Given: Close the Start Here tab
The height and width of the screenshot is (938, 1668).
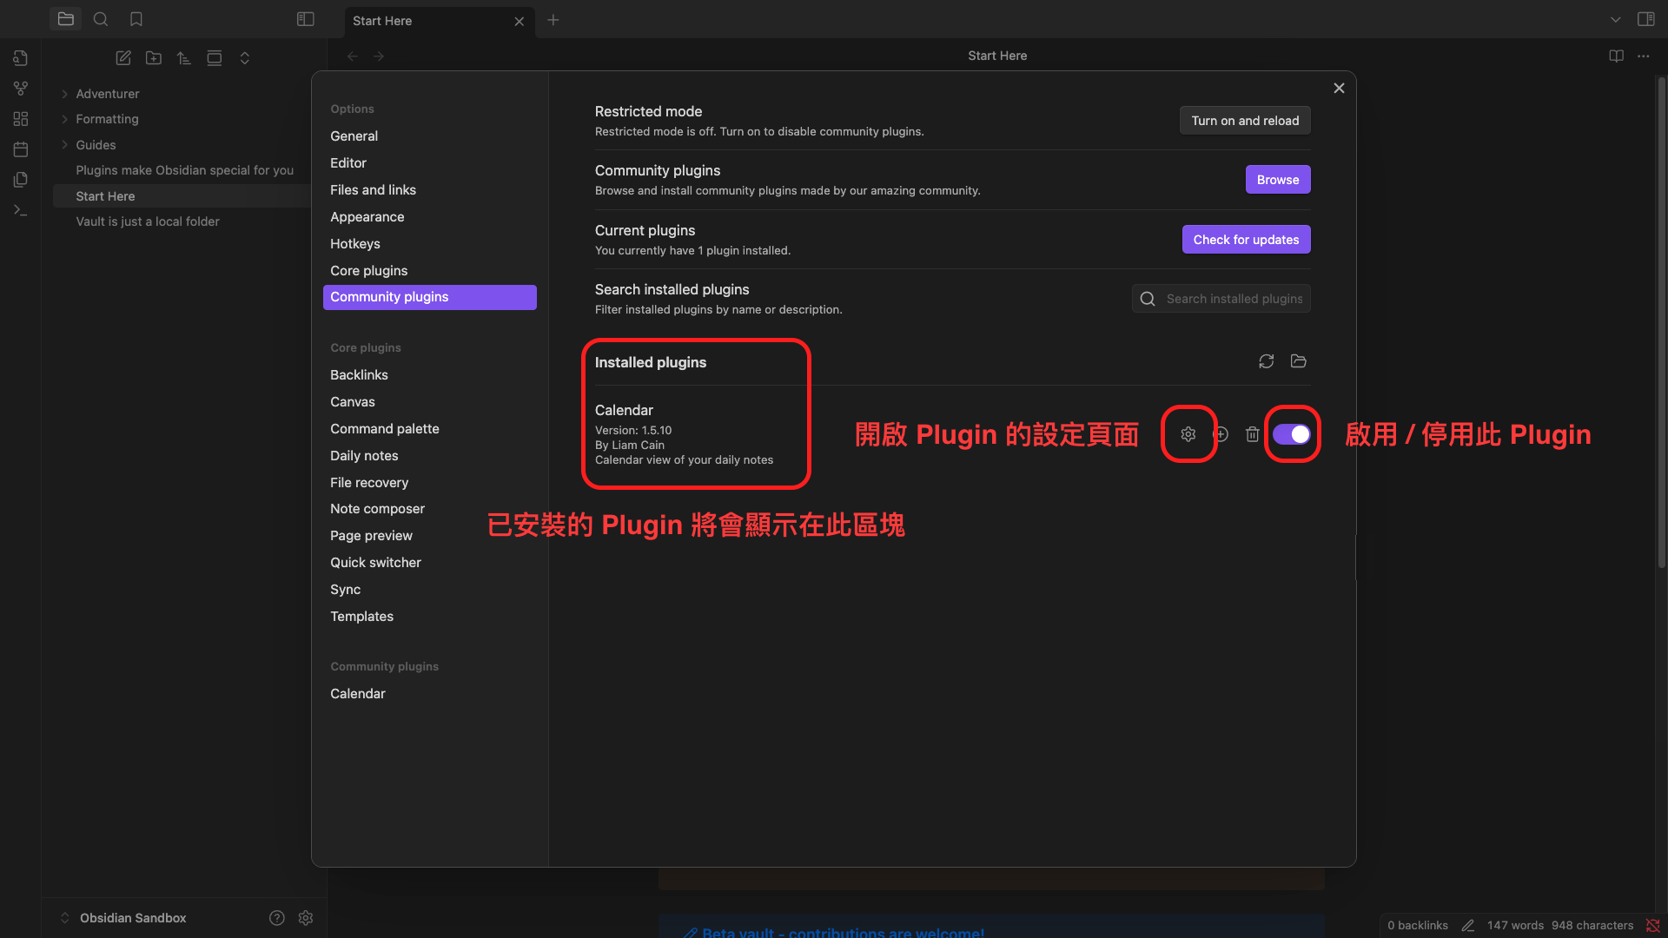Looking at the screenshot, I should 520,22.
